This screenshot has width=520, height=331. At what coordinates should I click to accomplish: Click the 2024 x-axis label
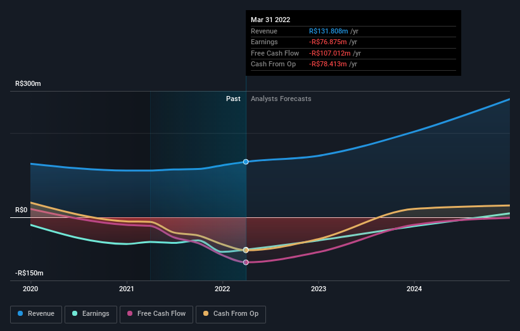[414, 289]
